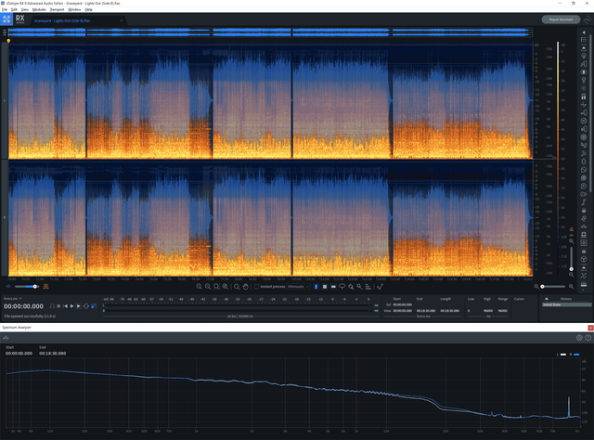Click the zoom-fit magnifier tool

point(225,287)
